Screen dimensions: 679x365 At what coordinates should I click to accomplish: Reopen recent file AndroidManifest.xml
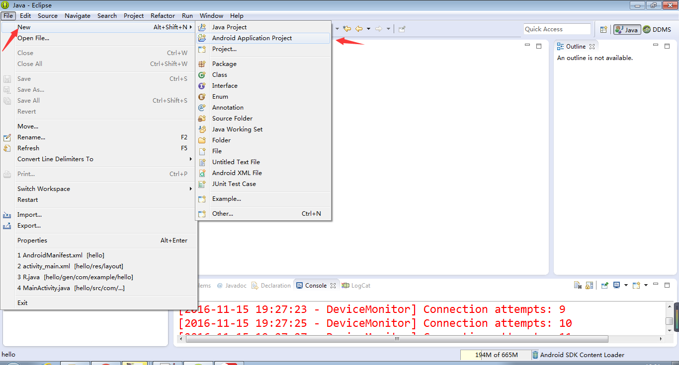coord(99,255)
